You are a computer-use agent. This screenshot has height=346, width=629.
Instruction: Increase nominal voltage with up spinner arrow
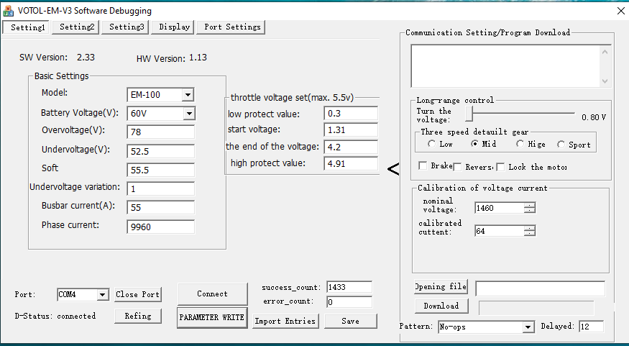530,205
